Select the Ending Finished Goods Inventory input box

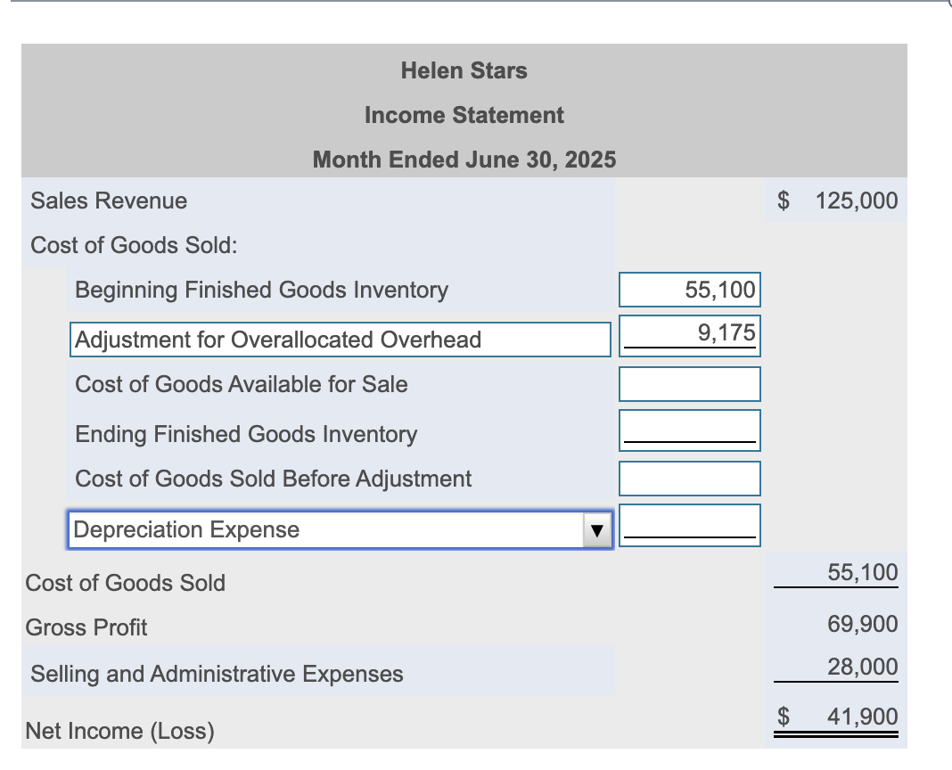(x=689, y=430)
